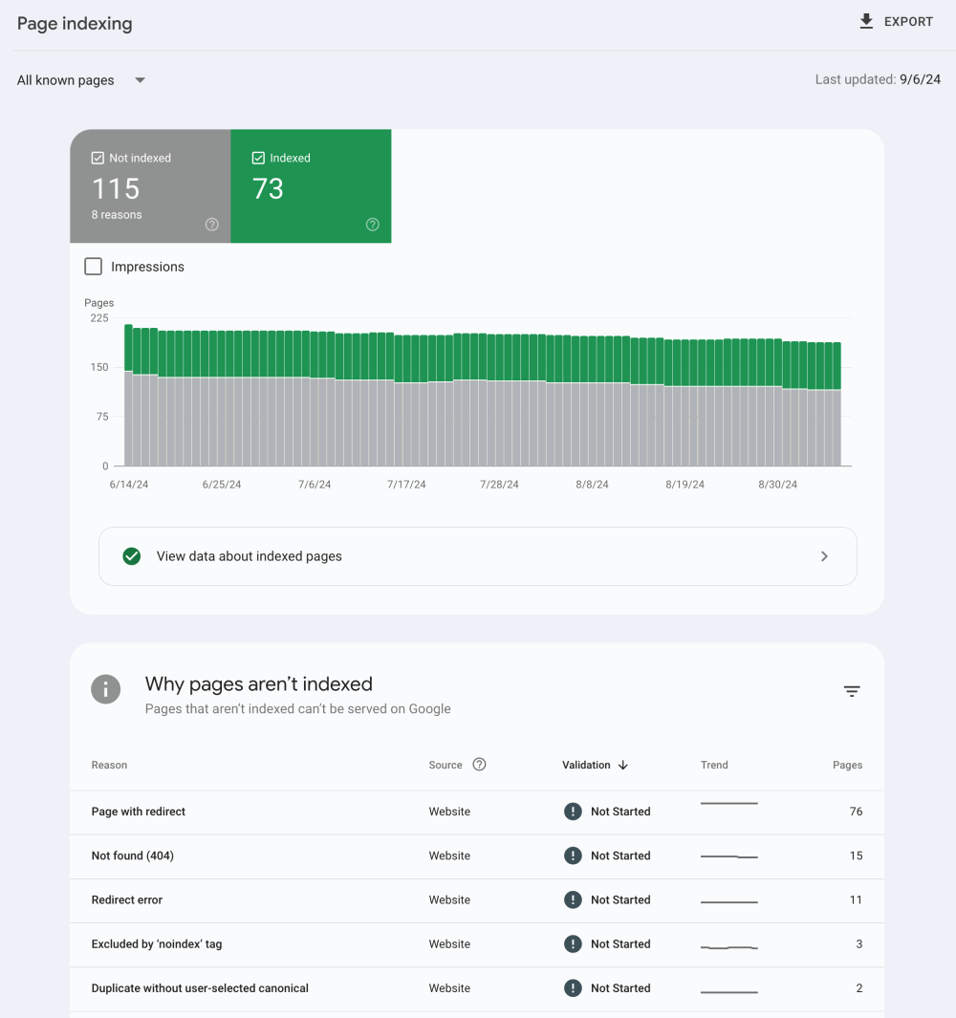The height and width of the screenshot is (1018, 956).
Task: Click the warning icon in Duplicate without canonical row
Action: click(573, 988)
